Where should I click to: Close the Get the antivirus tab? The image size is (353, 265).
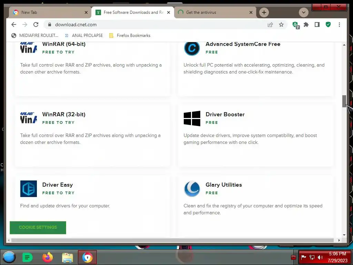coord(251,12)
